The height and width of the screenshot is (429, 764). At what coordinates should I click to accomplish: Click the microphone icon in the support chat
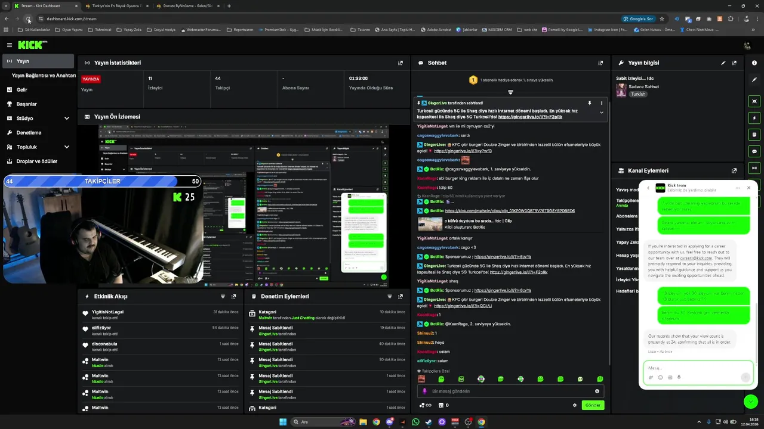pos(679,377)
